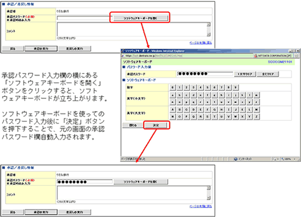The image size is (301, 217).
Task: Click the filled 承認パスワード field with dots
Action: (x=85, y=181)
